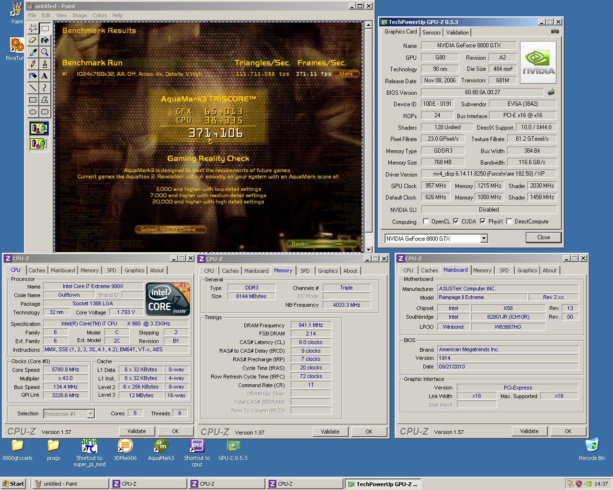Select the Pencil tool in Paint
This screenshot has width=613, height=490.
click(x=33, y=64)
